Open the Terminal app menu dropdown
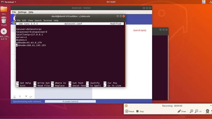The image size is (212, 119). tap(9, 2)
